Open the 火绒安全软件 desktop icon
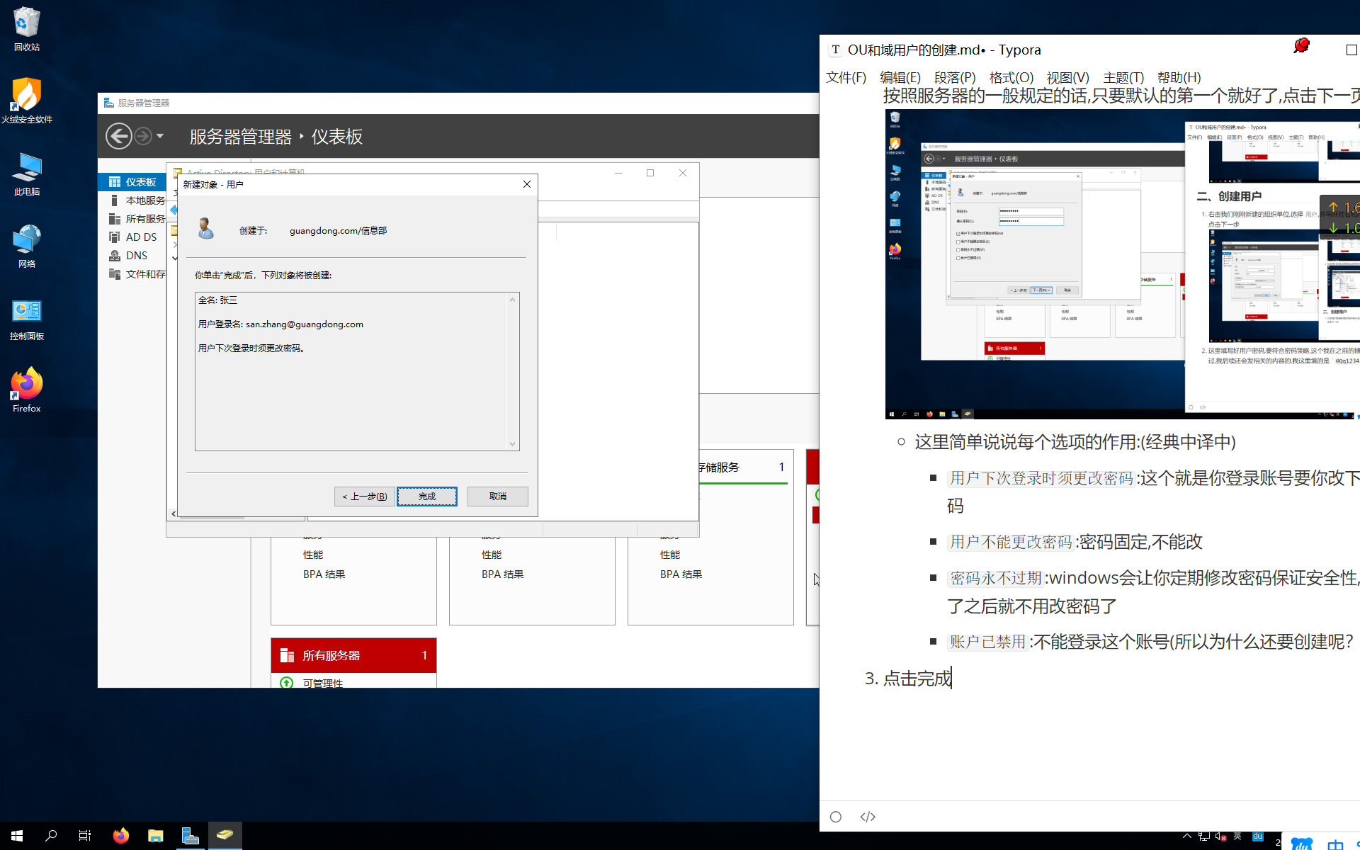 pyautogui.click(x=26, y=101)
